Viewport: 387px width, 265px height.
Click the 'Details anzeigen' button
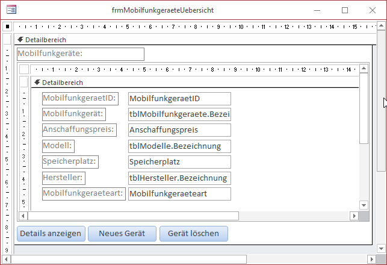tap(51, 234)
